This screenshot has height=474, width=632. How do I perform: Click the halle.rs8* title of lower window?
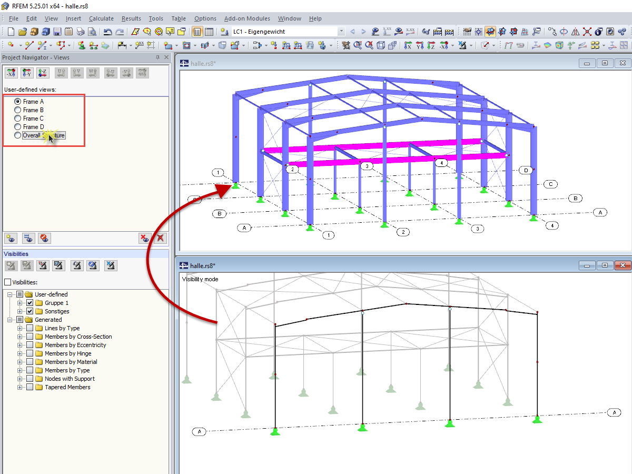click(203, 265)
